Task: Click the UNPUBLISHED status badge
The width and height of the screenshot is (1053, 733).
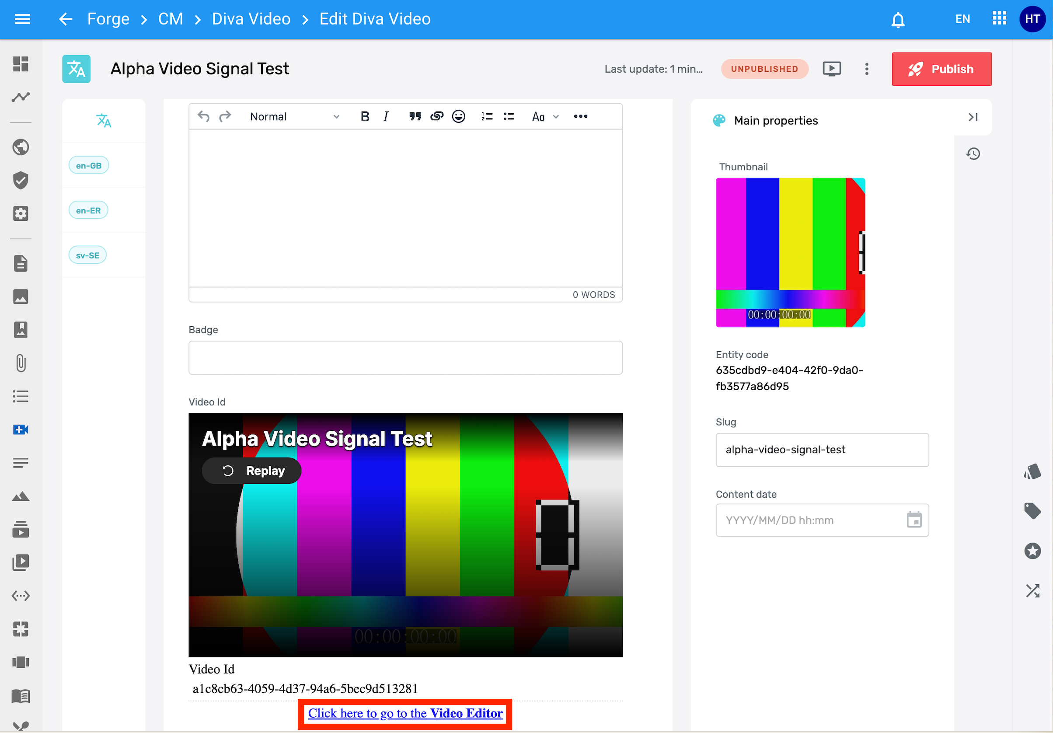Action: [x=764, y=69]
